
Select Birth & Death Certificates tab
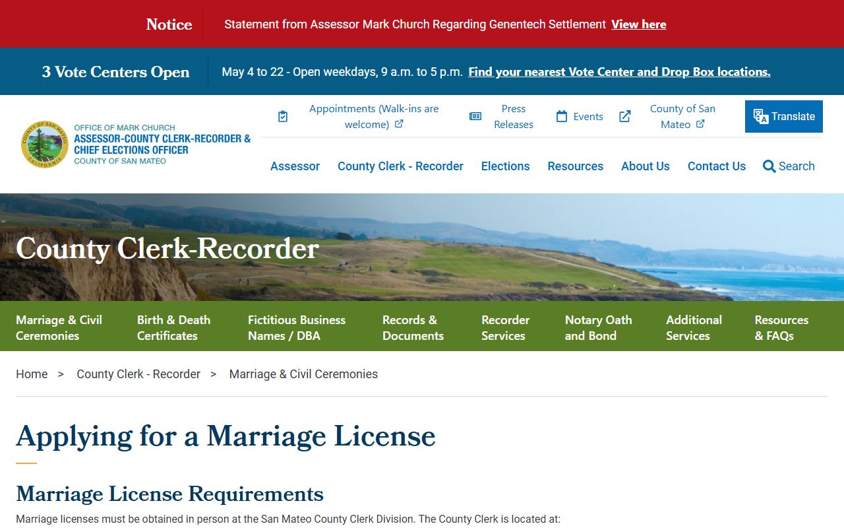[173, 327]
